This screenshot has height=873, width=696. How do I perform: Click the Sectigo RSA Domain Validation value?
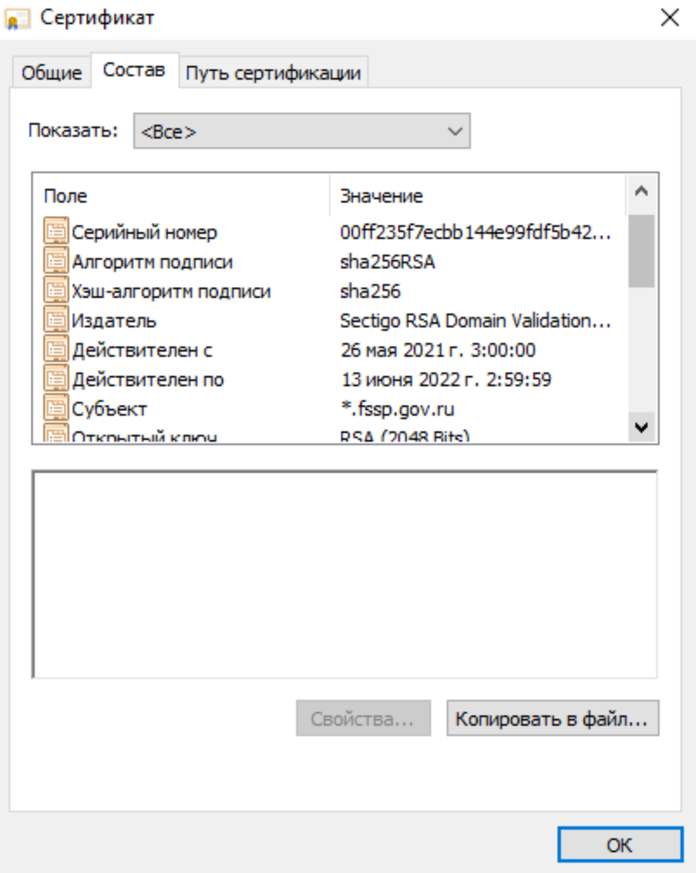476,321
